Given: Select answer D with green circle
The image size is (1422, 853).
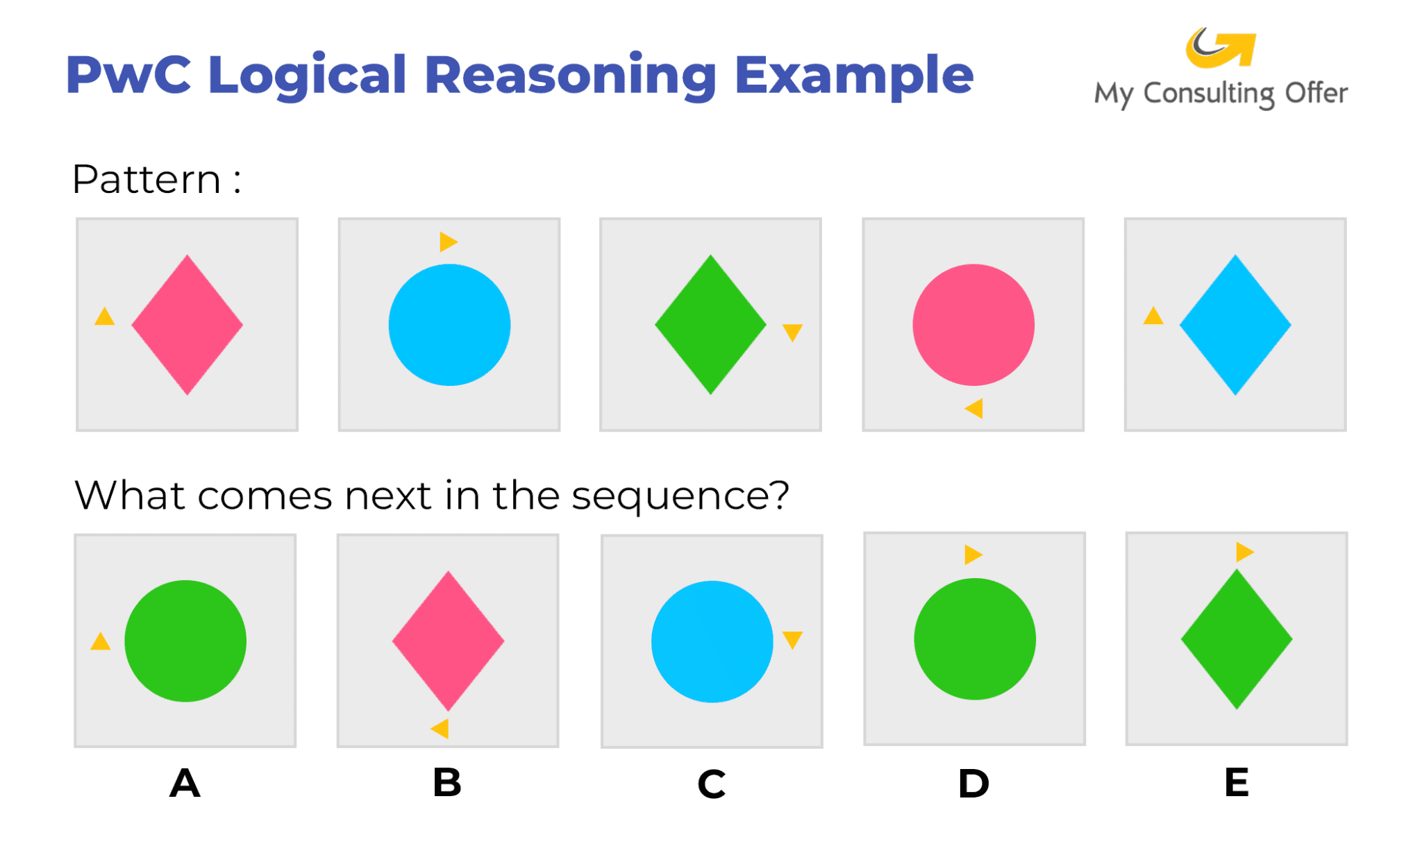Looking at the screenshot, I should 974,639.
